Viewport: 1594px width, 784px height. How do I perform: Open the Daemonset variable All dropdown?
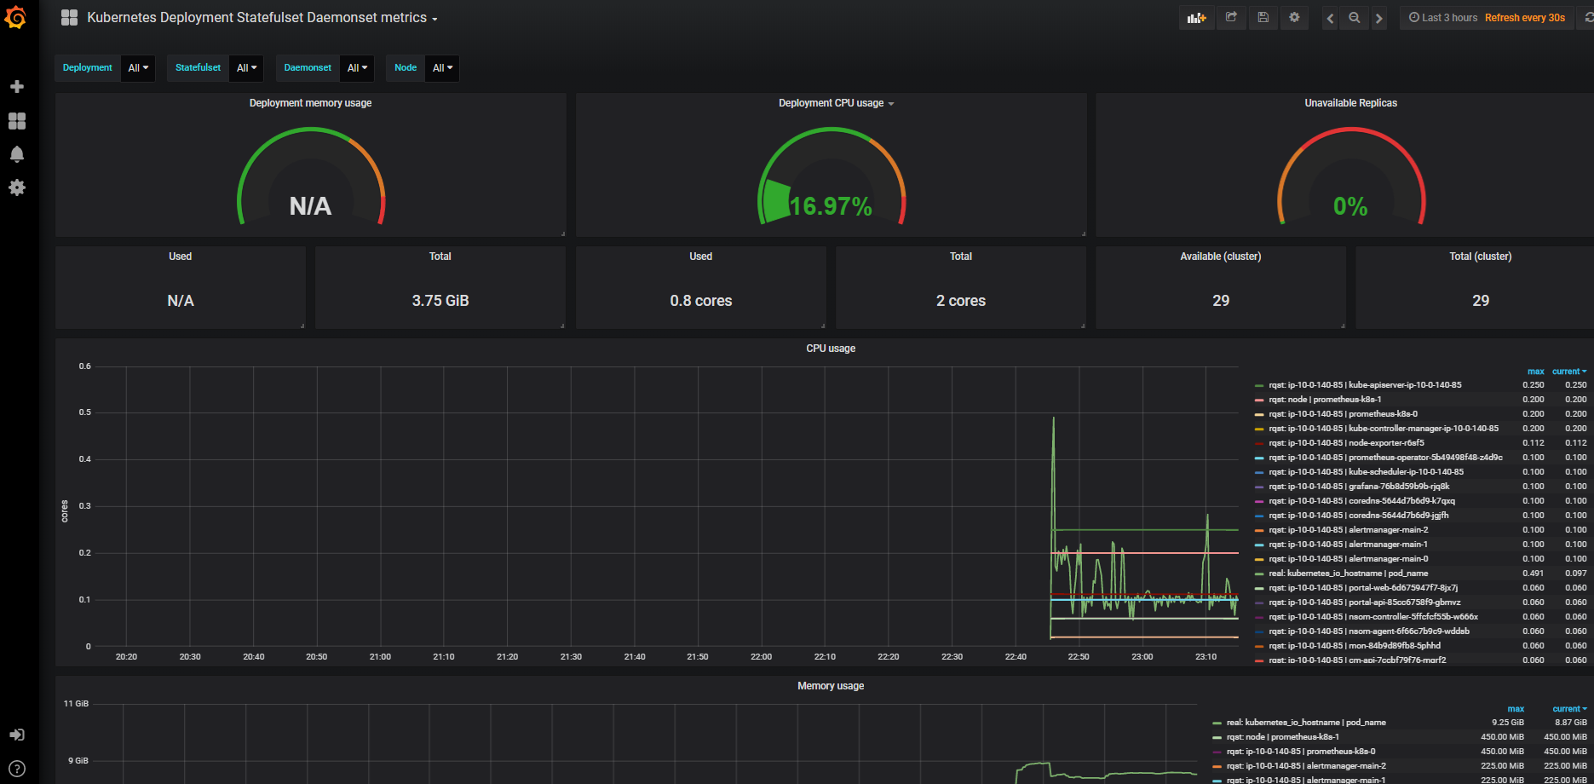point(357,68)
